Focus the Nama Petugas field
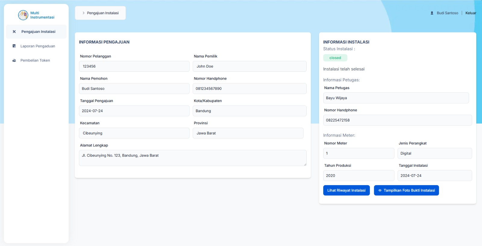This screenshot has height=246, width=482. pyautogui.click(x=396, y=98)
